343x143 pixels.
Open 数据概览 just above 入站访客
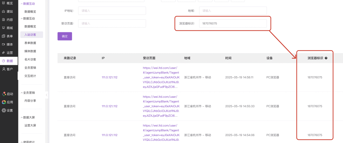30,26
